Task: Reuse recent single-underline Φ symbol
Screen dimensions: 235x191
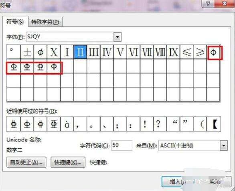Action: [27, 124]
